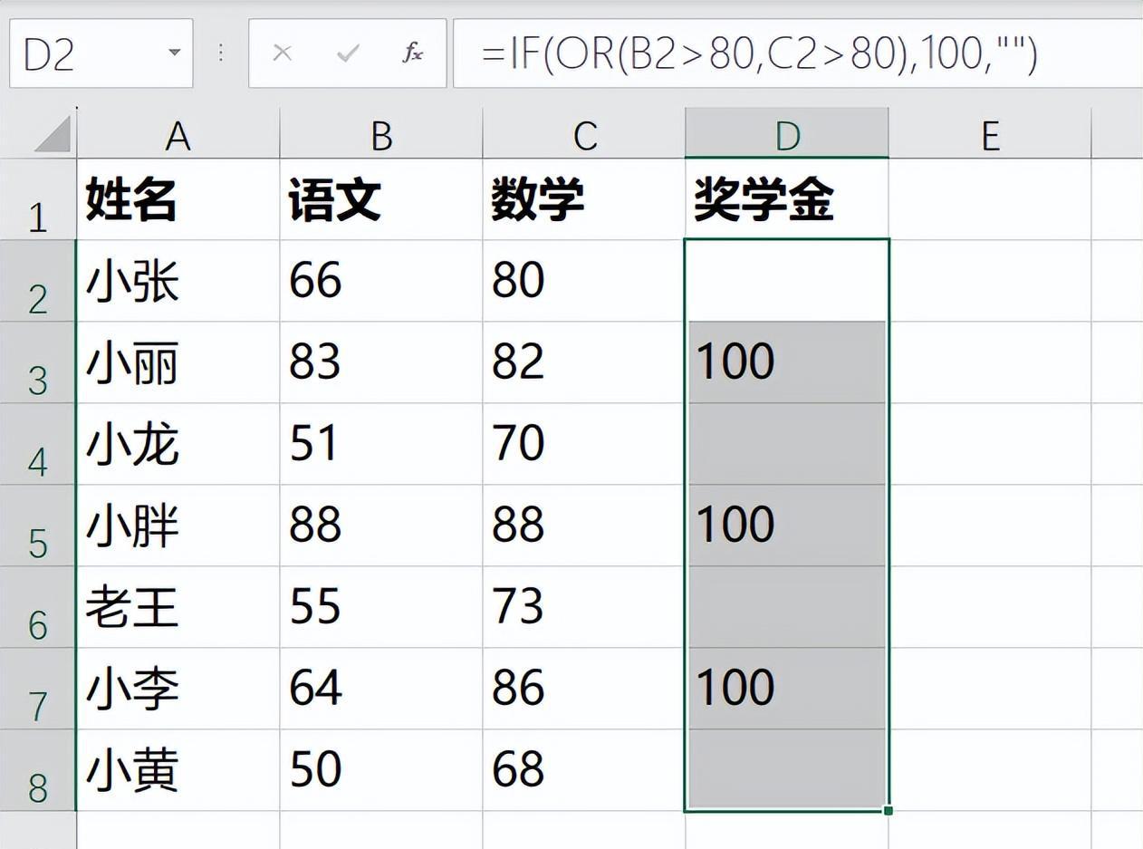Click 小黄's 数学 score 68
The image size is (1143, 849).
pos(584,770)
